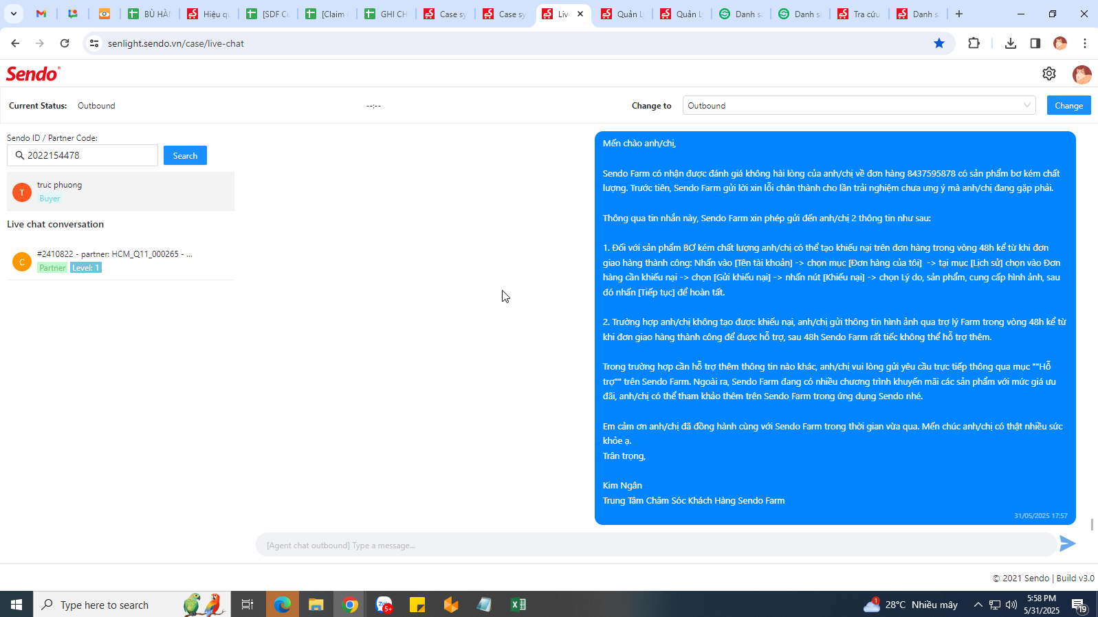Click the Buyer tag under truc phuong

(x=50, y=199)
